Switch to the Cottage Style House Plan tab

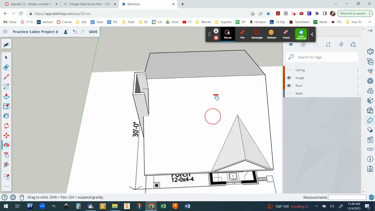(x=89, y=4)
